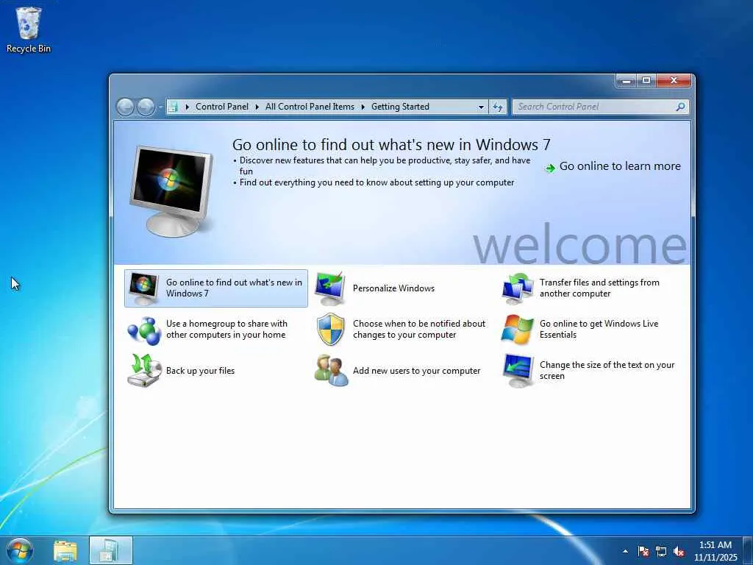Click the Personalize Windows icon

coord(330,288)
